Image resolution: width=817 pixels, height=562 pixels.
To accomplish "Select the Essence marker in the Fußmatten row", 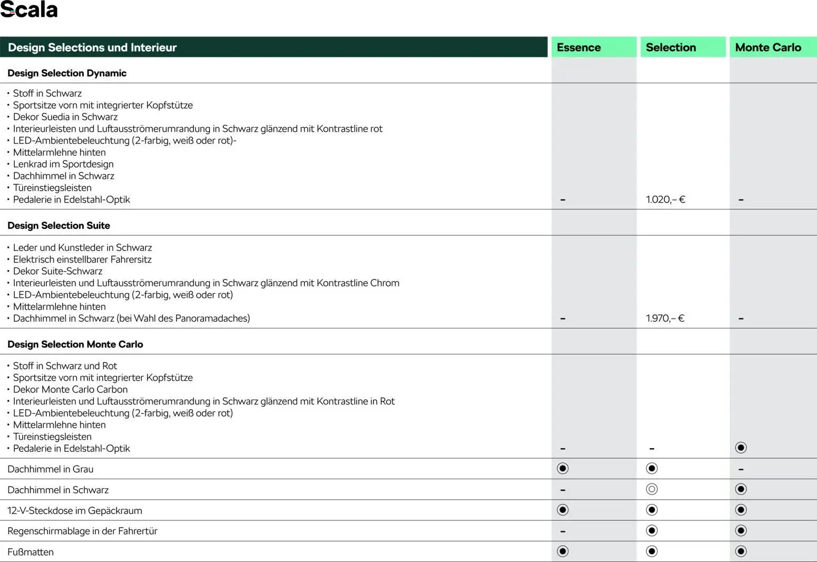I will [x=562, y=551].
